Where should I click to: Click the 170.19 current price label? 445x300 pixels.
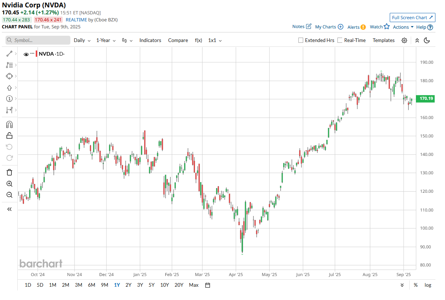(425, 98)
